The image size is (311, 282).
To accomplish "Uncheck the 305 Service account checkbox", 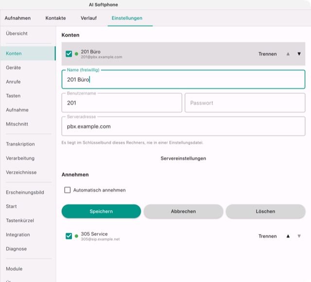I will (69, 236).
